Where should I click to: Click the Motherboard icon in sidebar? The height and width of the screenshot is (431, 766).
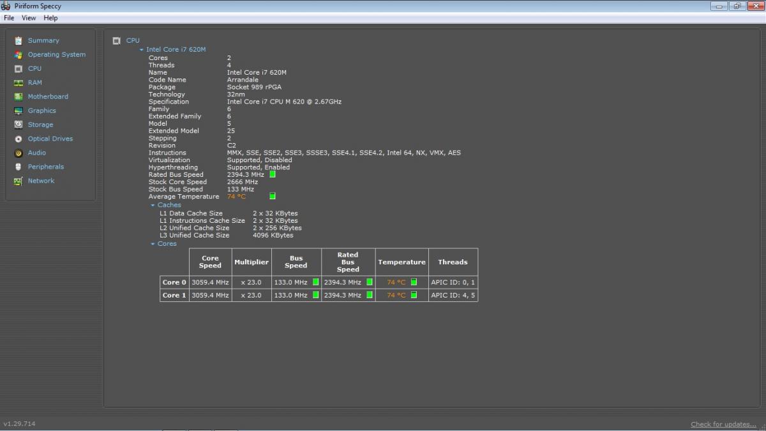coord(19,96)
